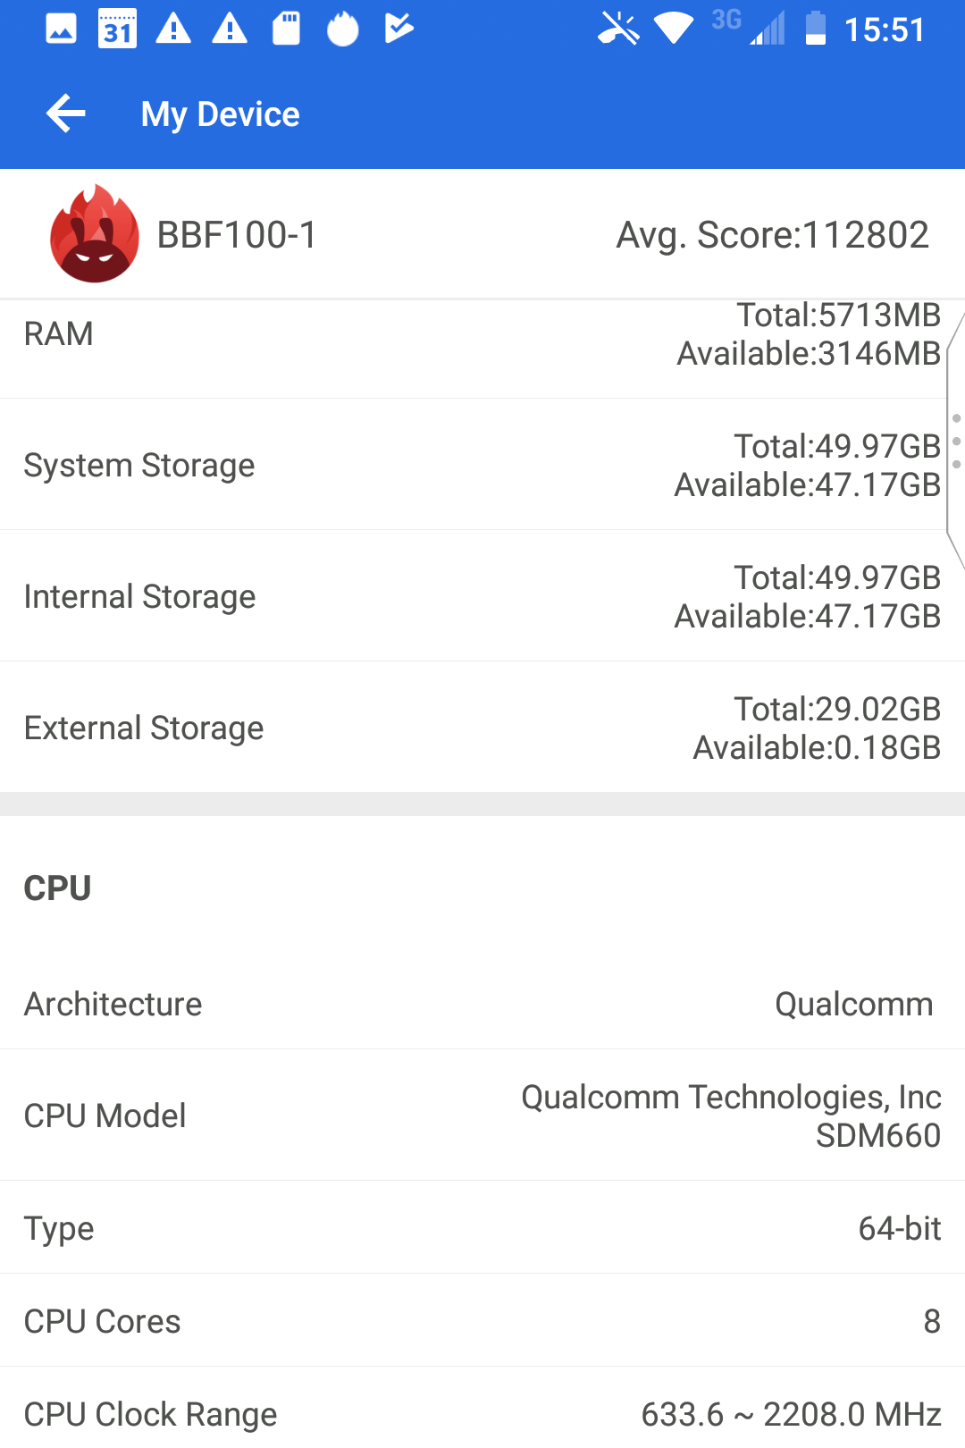Tap the SD card notification icon

(286, 29)
